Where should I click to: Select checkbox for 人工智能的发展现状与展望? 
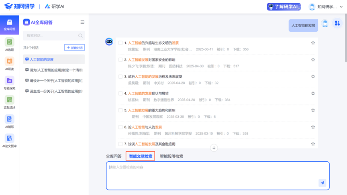pos(120,93)
